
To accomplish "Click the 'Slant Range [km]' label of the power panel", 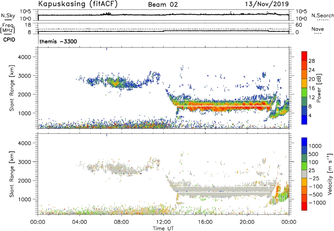I will click(x=12, y=88).
